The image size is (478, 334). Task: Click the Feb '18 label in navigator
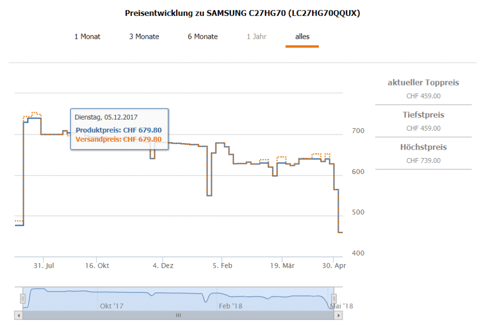(231, 306)
